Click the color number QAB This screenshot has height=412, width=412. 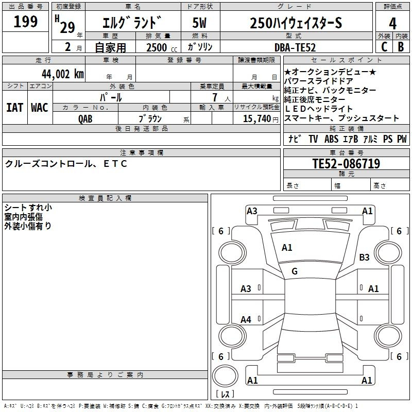[x=85, y=119]
